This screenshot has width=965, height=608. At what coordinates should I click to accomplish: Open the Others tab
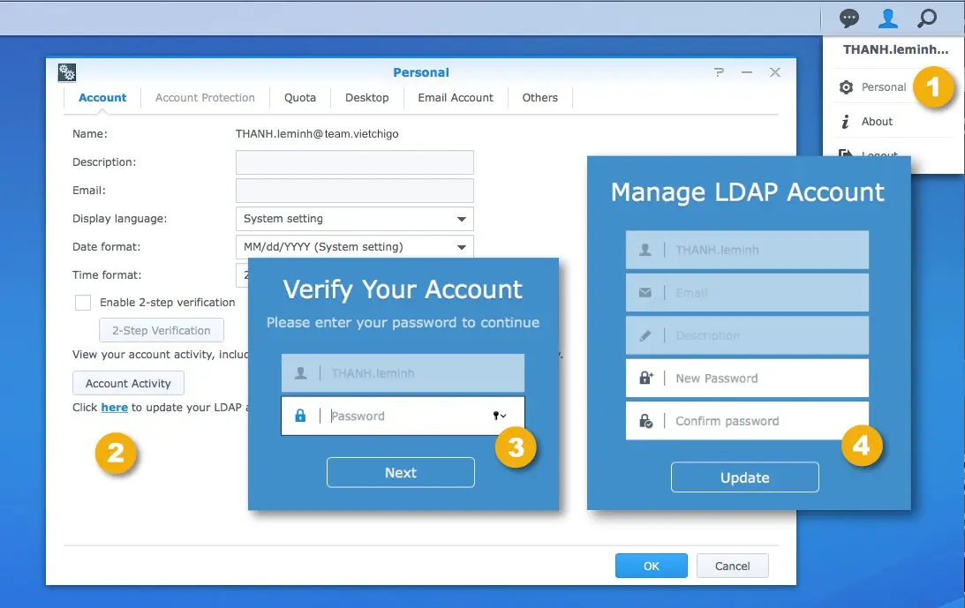click(539, 98)
